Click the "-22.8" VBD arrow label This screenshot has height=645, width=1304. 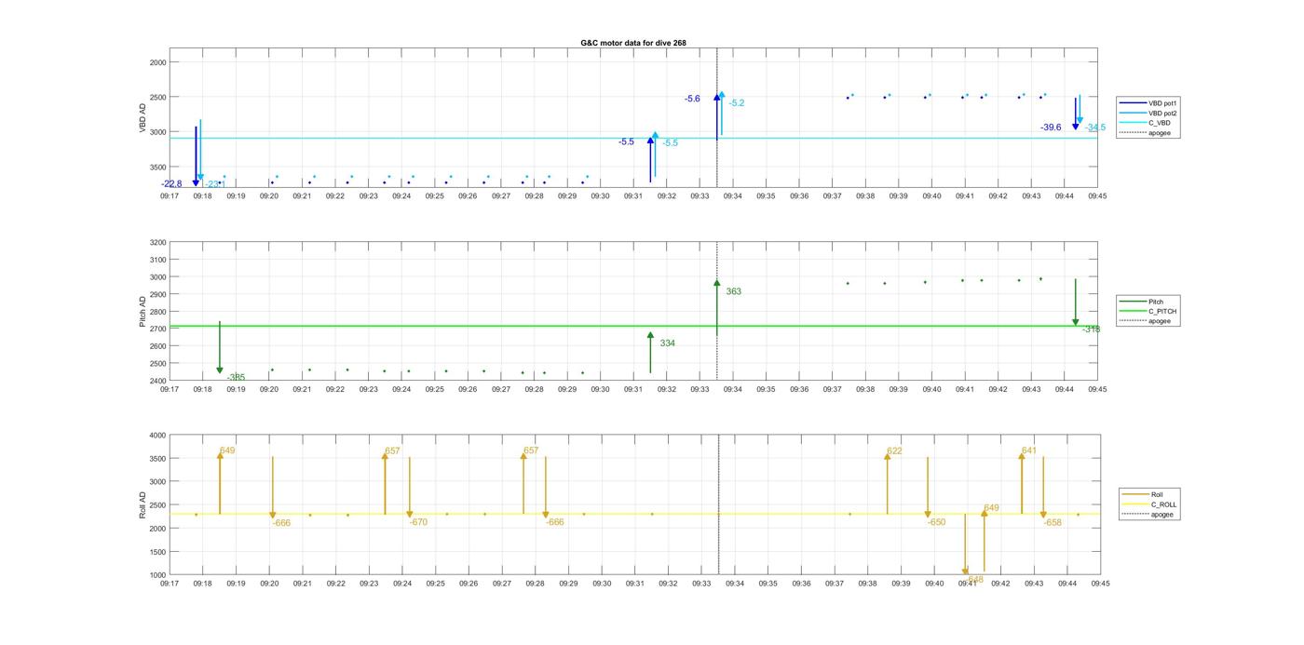pos(171,184)
